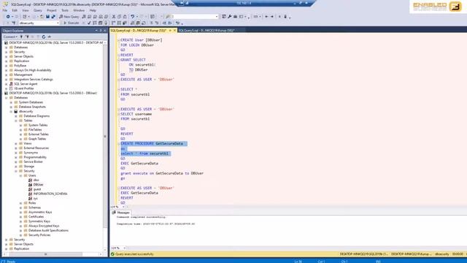The image size is (467, 263).
Task: Collapse the dbsecurity database node
Action: pyautogui.click(x=12, y=111)
